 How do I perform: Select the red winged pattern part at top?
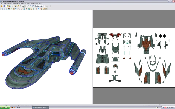click(115, 35)
